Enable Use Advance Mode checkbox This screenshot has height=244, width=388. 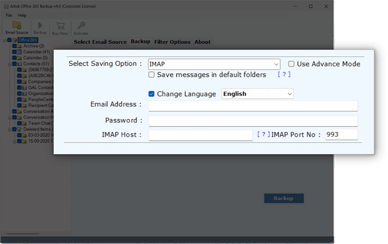pos(291,64)
